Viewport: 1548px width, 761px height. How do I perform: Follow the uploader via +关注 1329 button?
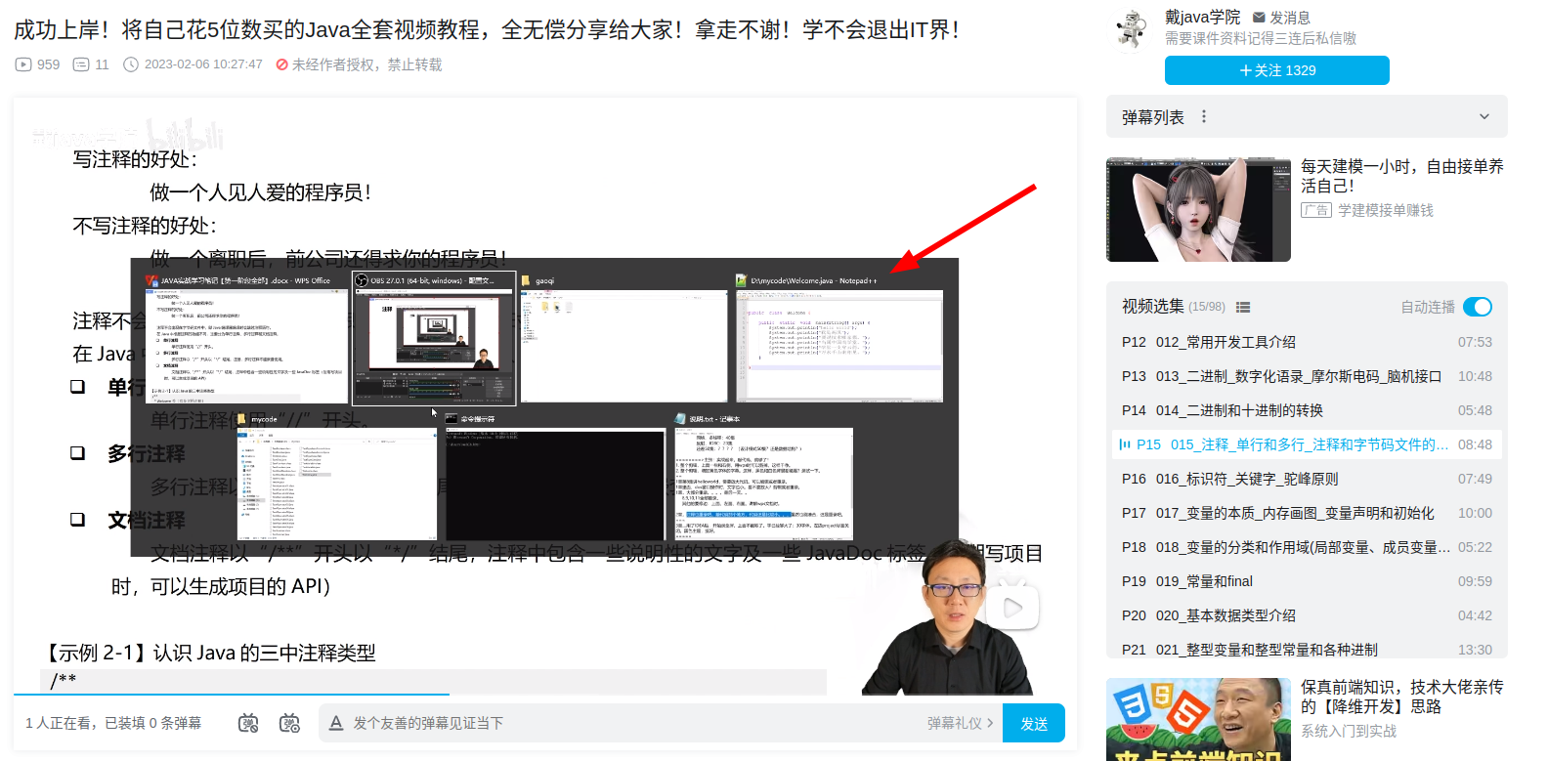coord(1276,70)
